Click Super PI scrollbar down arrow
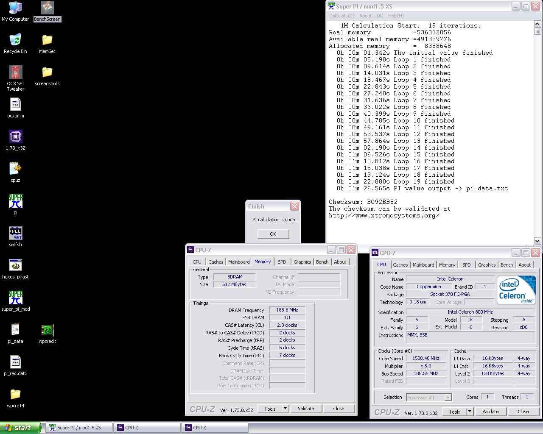Image resolution: width=543 pixels, height=434 pixels. pos(537,241)
